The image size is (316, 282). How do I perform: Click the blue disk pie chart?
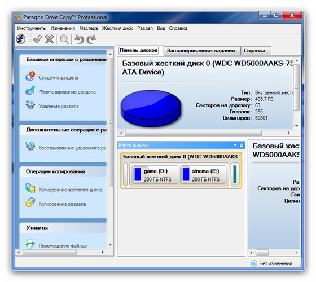[151, 108]
